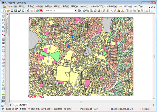Open the 印刷(P) menu
The width and height of the screenshot is (157, 112).
[39, 7]
